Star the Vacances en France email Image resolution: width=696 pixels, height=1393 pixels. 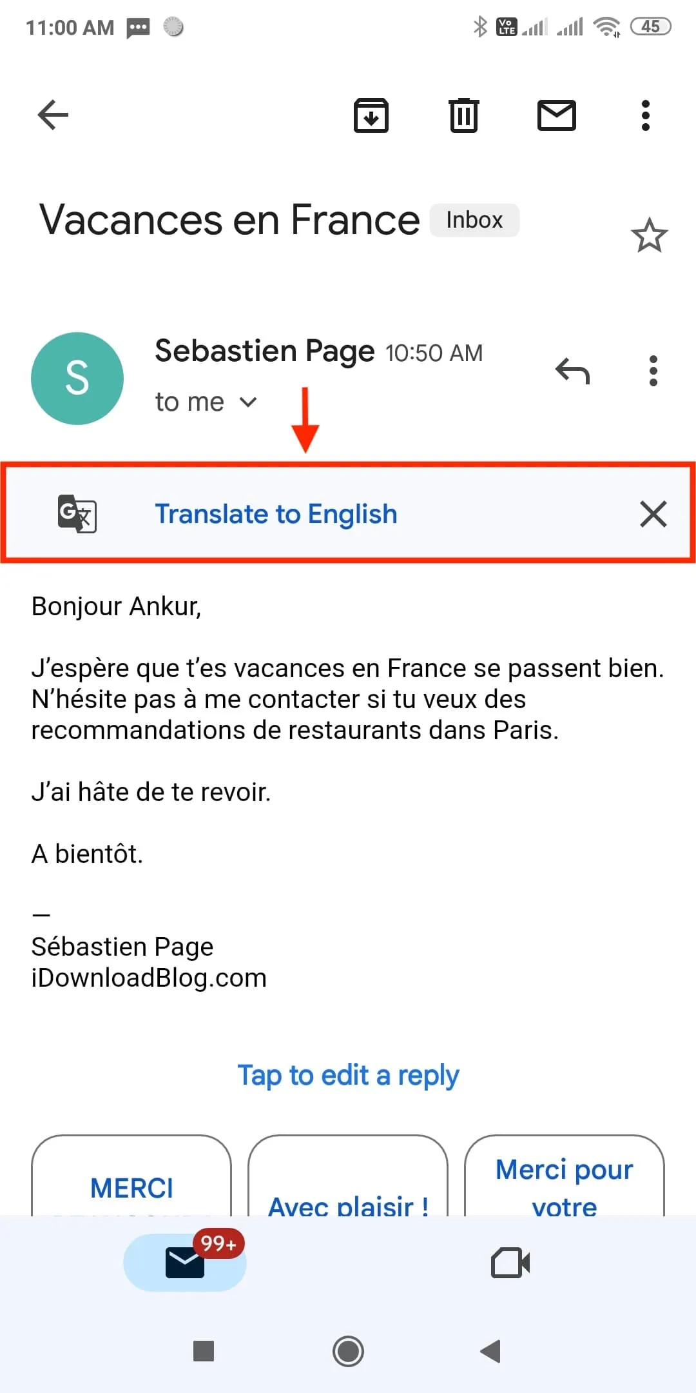tap(649, 235)
